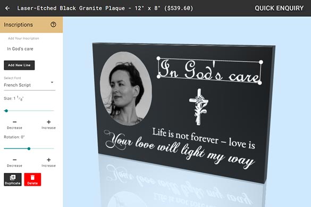Decrease rotation with the minus icon
The image size is (311, 207).
tap(14, 160)
